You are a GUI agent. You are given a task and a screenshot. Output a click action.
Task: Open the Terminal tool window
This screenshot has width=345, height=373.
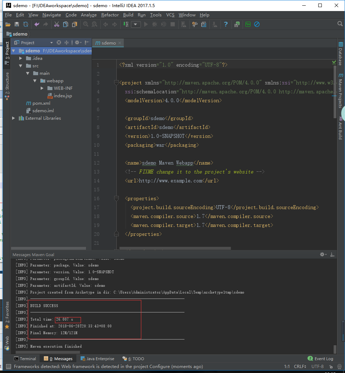pyautogui.click(x=25, y=359)
